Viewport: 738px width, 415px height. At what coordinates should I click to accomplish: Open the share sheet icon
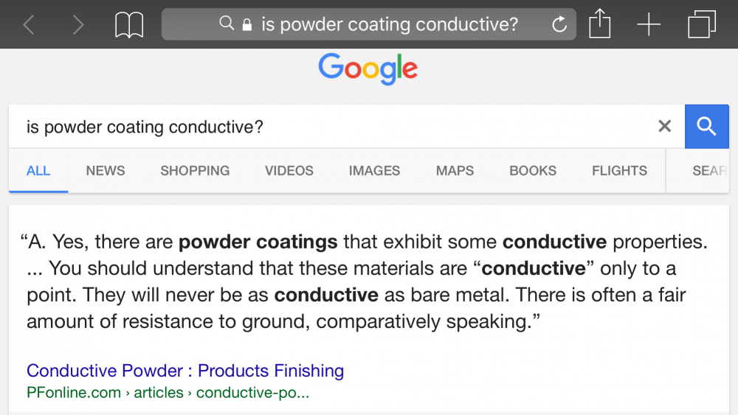[x=599, y=23]
